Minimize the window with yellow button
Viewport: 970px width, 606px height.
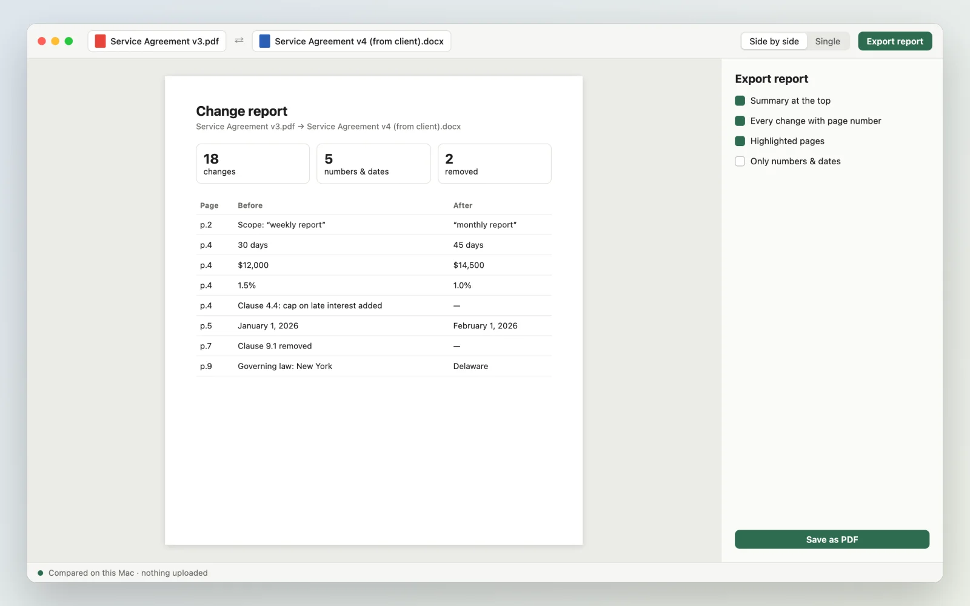(55, 41)
